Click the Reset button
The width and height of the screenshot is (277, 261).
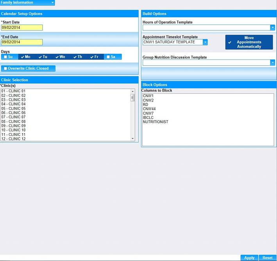267,258
